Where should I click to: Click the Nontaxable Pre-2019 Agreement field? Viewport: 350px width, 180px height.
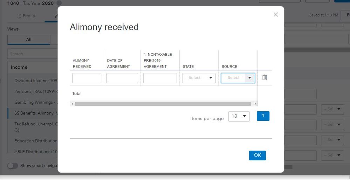[160, 78]
